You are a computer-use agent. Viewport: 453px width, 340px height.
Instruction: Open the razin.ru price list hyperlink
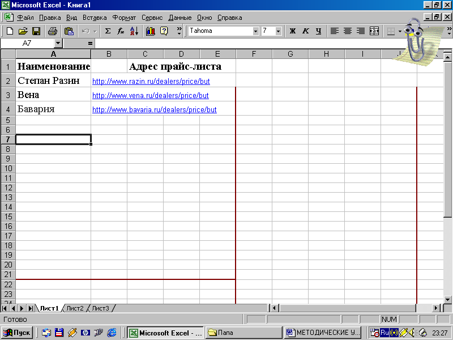coord(151,82)
